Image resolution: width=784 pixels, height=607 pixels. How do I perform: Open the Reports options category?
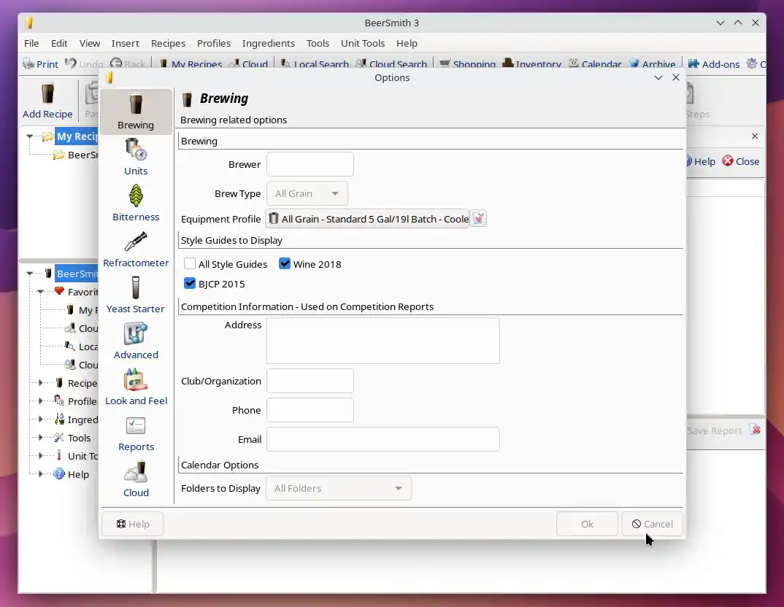[136, 433]
